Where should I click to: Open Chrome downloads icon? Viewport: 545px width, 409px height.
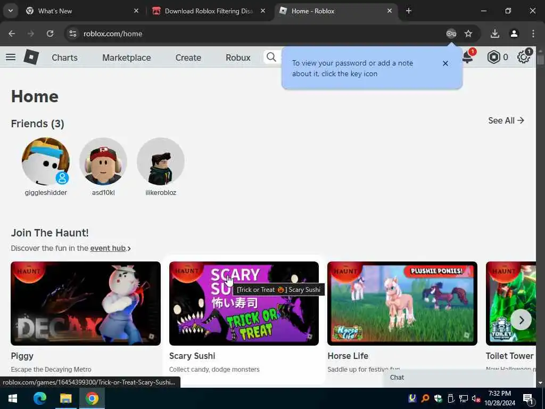[495, 34]
